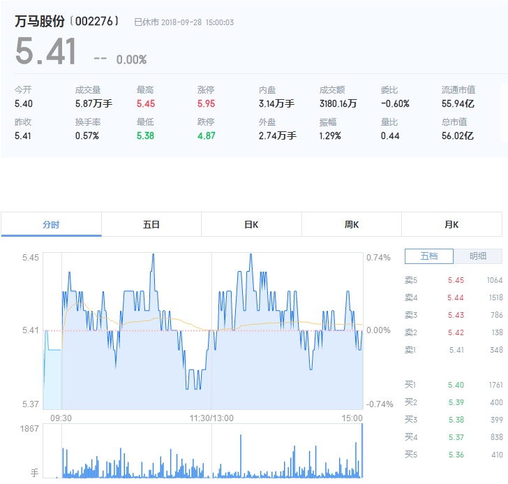Show the 周K weekly chart
This screenshot has height=484, width=508.
coord(352,225)
